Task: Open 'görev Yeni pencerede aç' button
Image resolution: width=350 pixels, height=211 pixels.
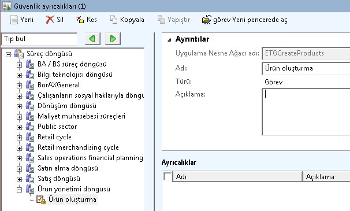Action: 244,20
